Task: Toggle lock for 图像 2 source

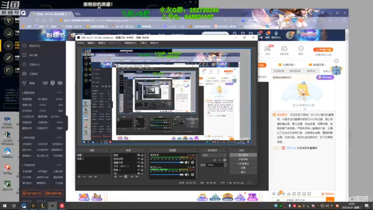Action: [142, 170]
